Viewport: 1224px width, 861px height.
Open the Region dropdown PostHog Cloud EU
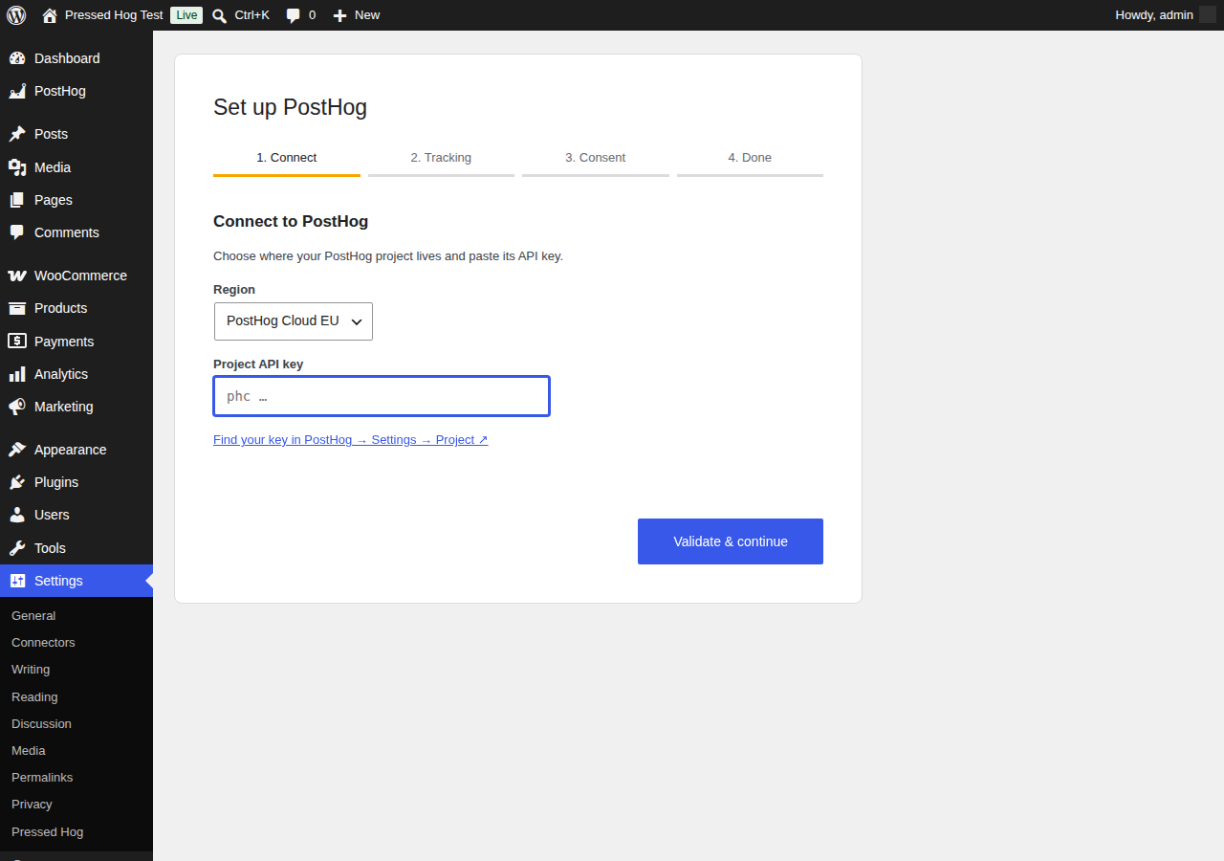click(x=294, y=321)
